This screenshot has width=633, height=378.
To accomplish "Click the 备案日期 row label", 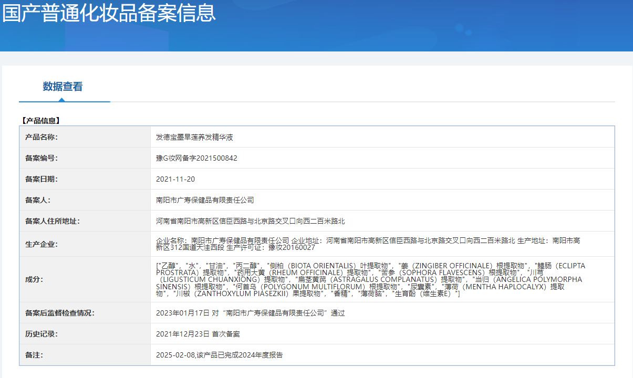I will [41, 179].
